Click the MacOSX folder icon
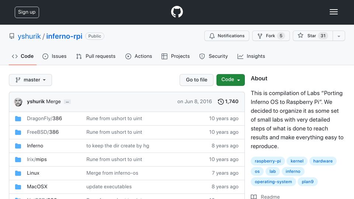This screenshot has height=199, width=354. 18,187
